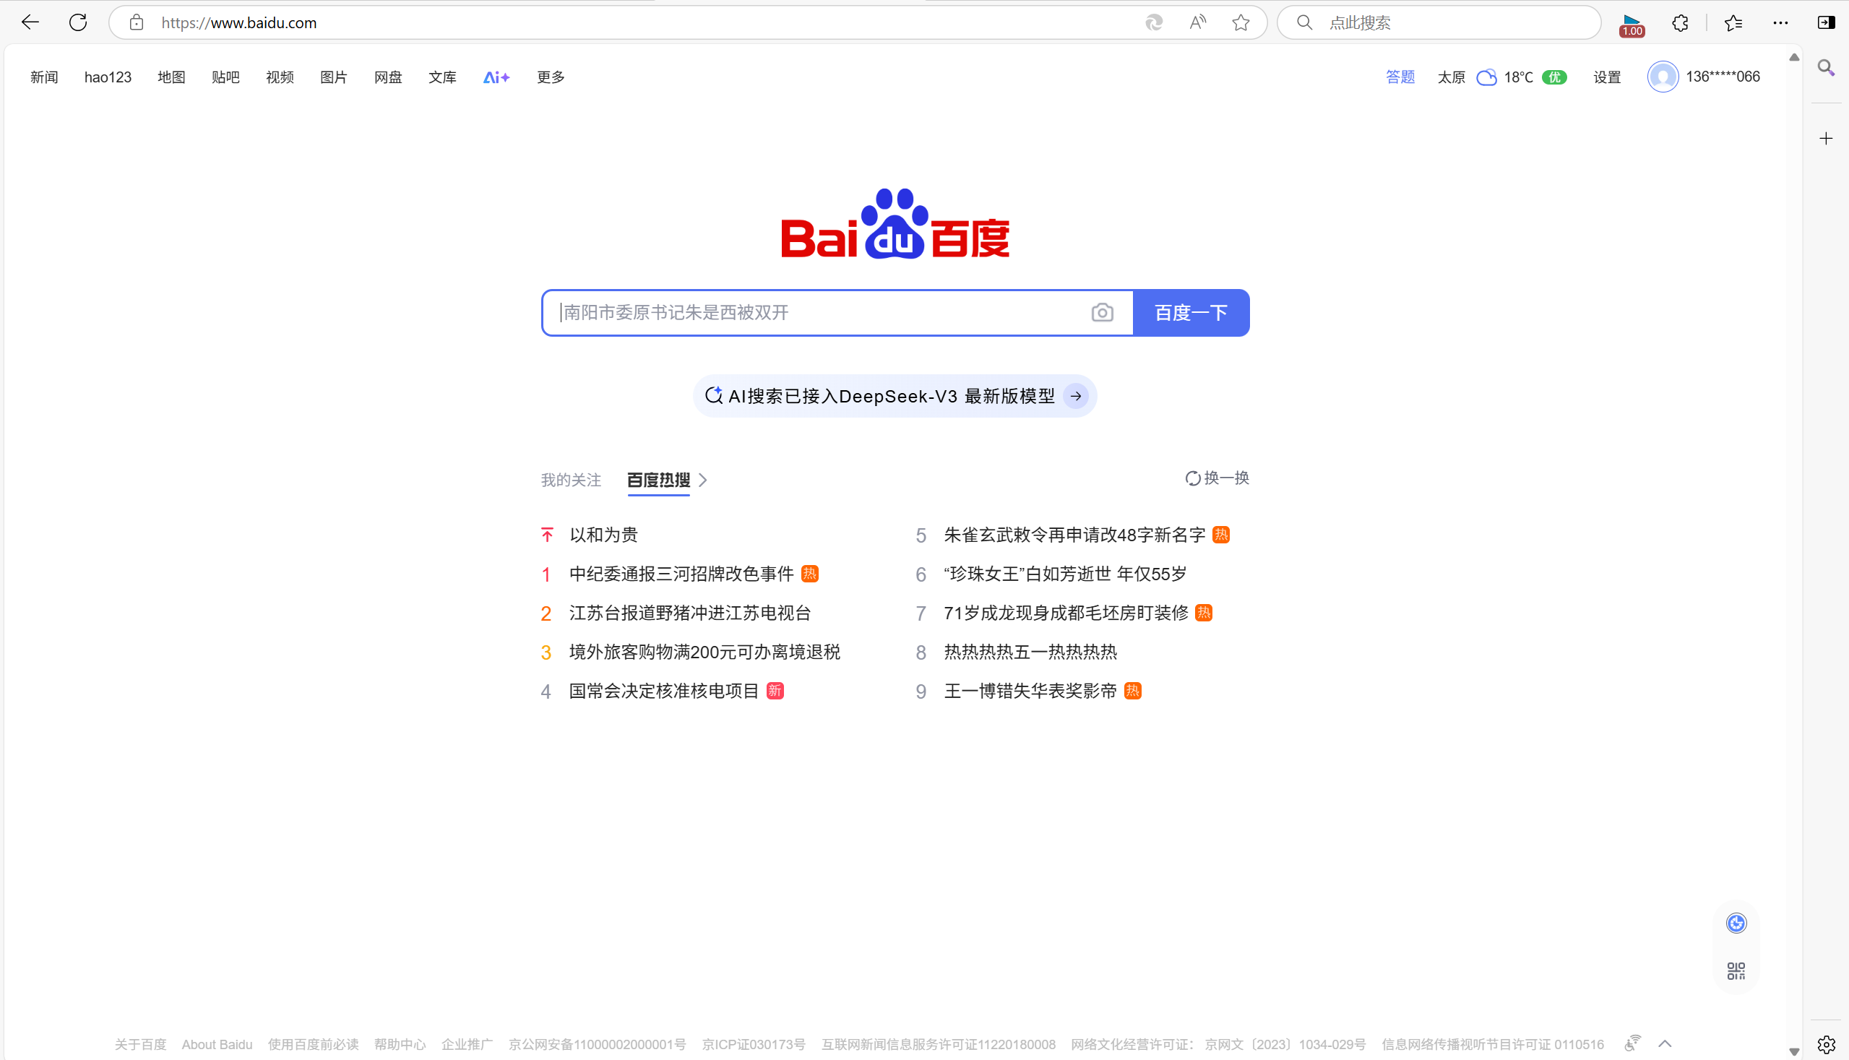This screenshot has width=1849, height=1060.
Task: Open sidebar settings gear icon
Action: pyautogui.click(x=1826, y=1044)
